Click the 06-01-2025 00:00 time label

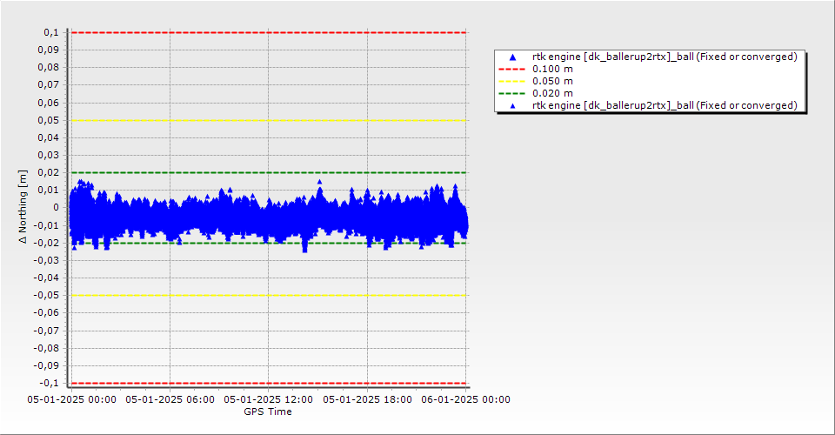[x=466, y=399]
